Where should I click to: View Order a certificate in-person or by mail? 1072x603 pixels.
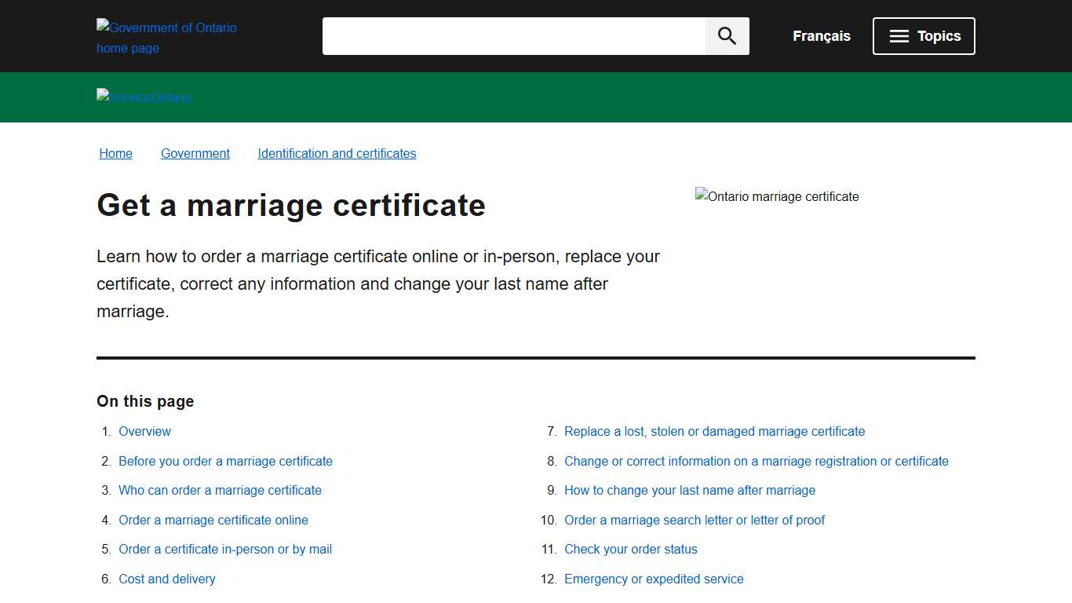point(225,549)
